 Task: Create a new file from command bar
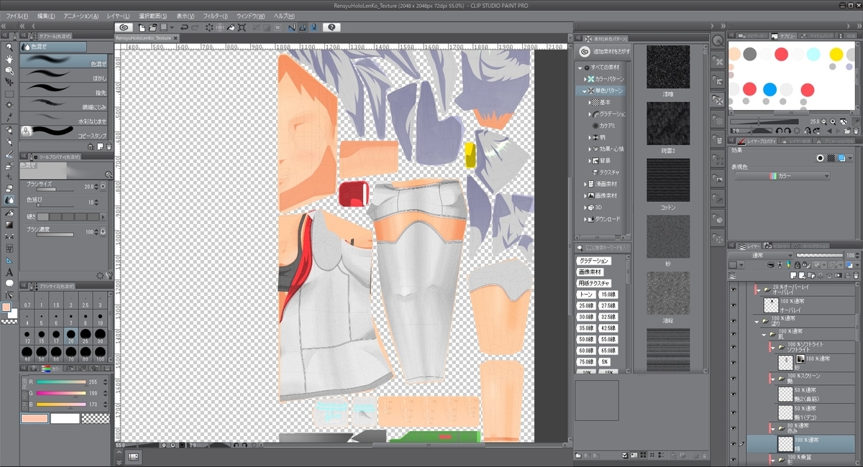point(143,27)
